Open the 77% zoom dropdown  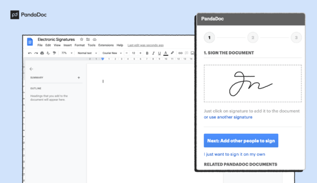coord(67,53)
